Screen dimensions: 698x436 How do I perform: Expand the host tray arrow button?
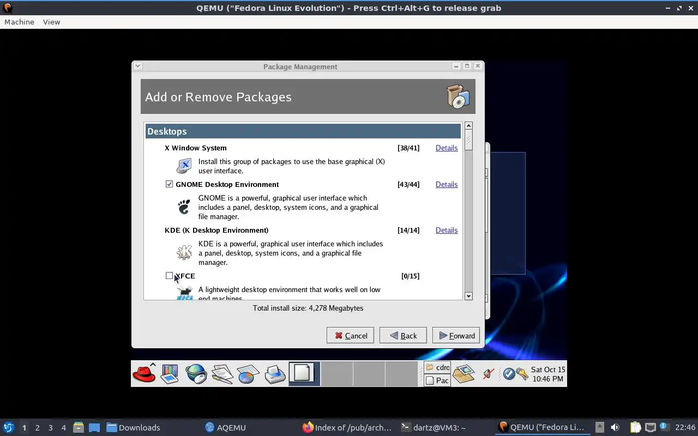pyautogui.click(x=599, y=427)
